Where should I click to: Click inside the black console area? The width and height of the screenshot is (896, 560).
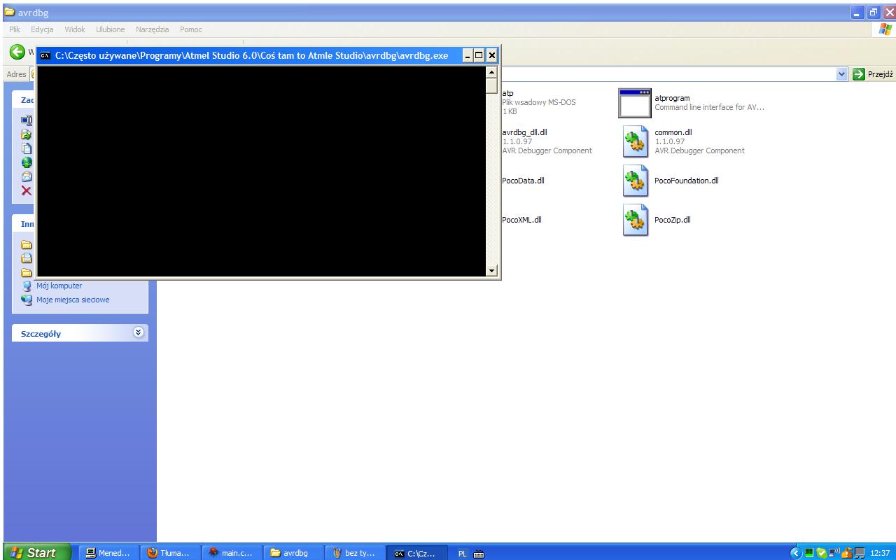260,171
